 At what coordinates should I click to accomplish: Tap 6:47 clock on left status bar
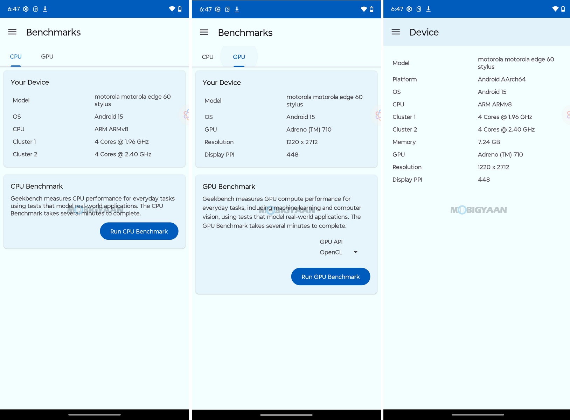(x=14, y=9)
